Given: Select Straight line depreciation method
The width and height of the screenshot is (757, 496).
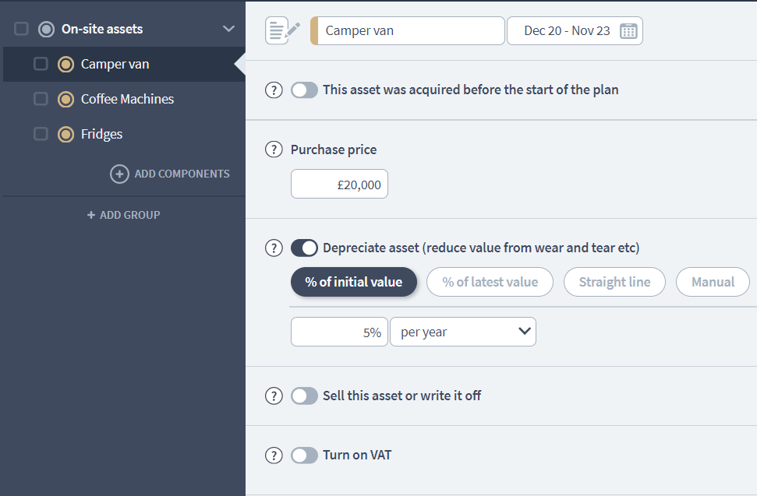Looking at the screenshot, I should pyautogui.click(x=614, y=282).
